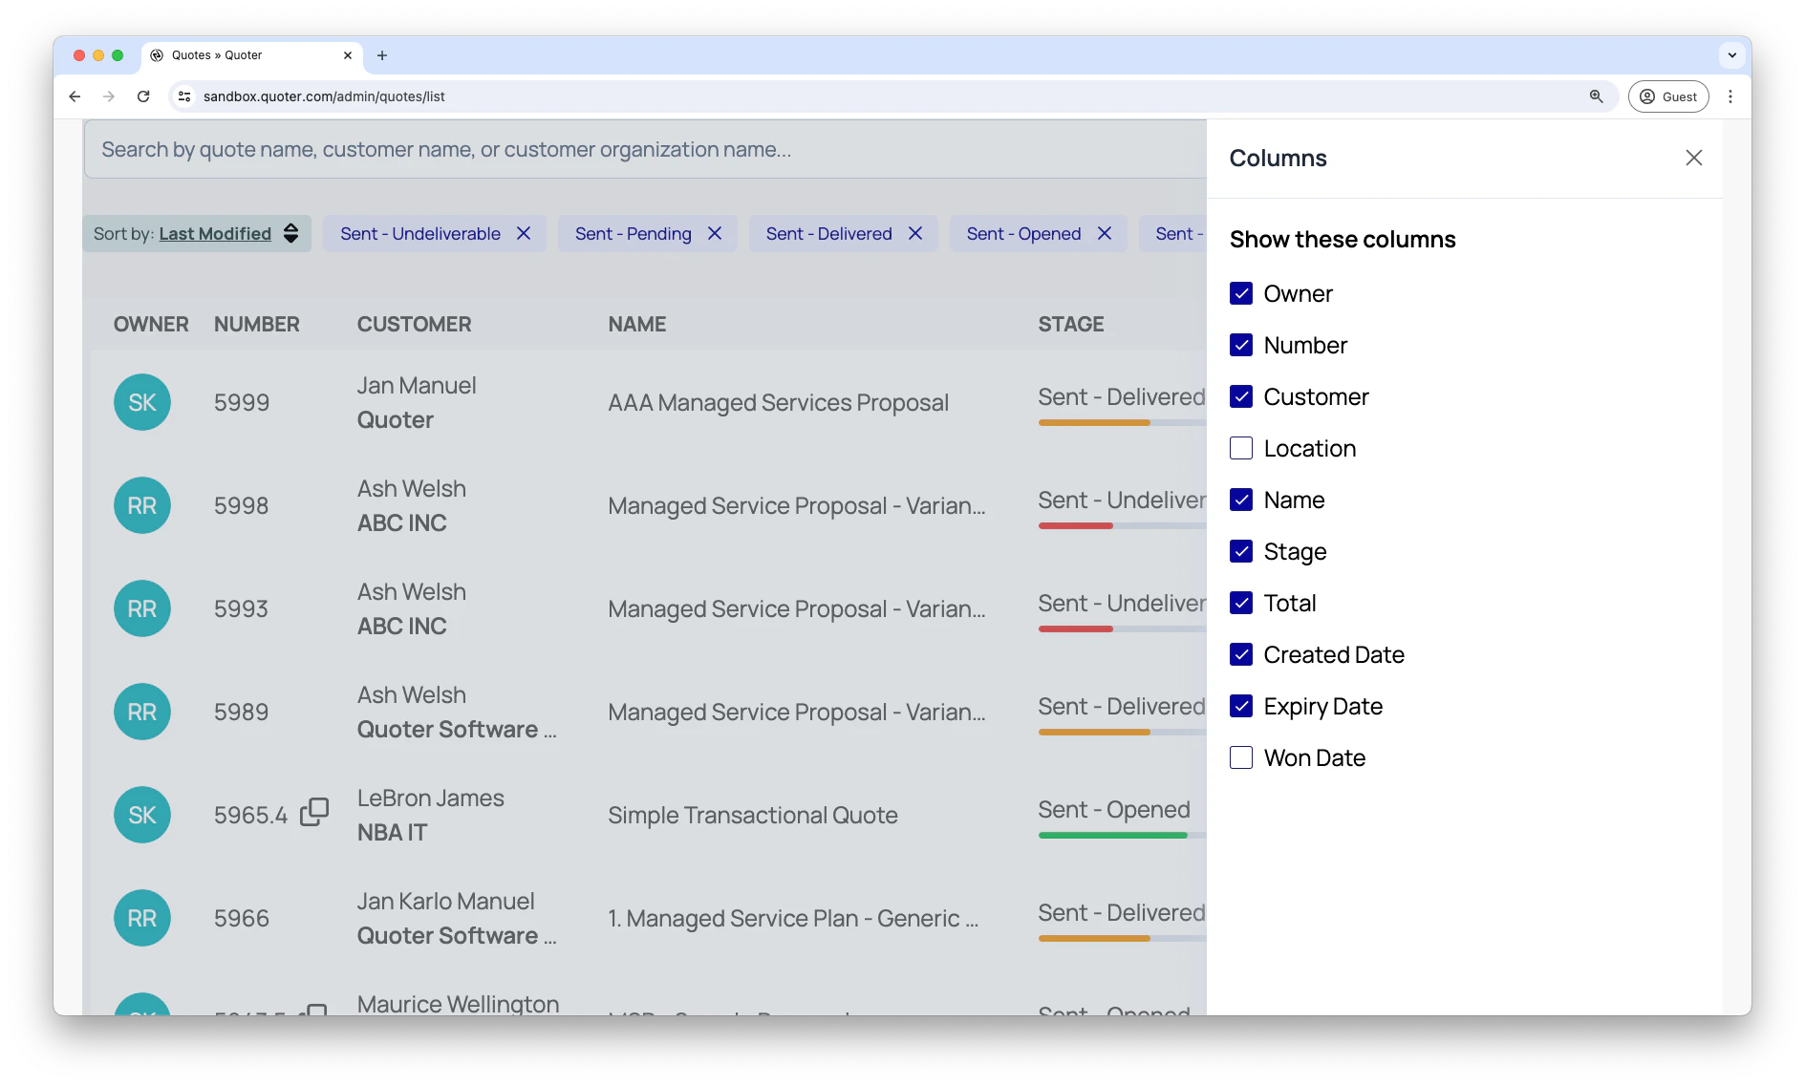Select the SK owner avatar for quote 5999

pos(141,402)
